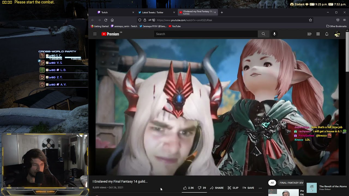The image size is (349, 196).
Task: View site security lock information
Action: (145, 20)
